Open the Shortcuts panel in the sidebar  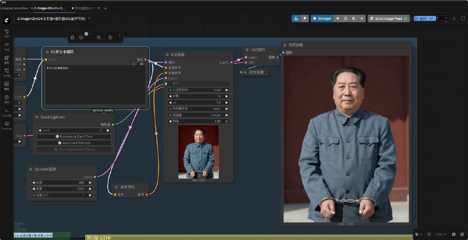coord(6,125)
